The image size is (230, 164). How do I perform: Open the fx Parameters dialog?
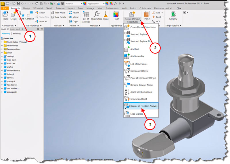tap(96, 16)
